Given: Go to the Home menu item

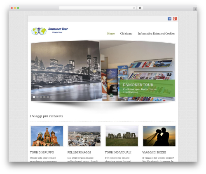Looking at the screenshot, I should pos(111,33).
